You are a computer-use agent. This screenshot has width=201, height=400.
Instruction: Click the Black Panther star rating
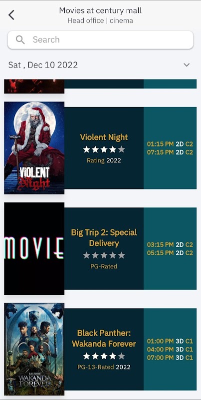pyautogui.click(x=104, y=356)
